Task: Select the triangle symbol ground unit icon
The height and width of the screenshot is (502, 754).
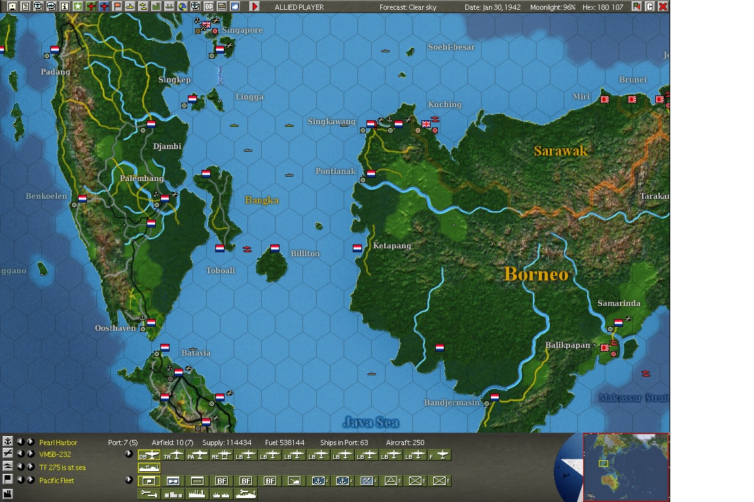Action: [x=391, y=481]
